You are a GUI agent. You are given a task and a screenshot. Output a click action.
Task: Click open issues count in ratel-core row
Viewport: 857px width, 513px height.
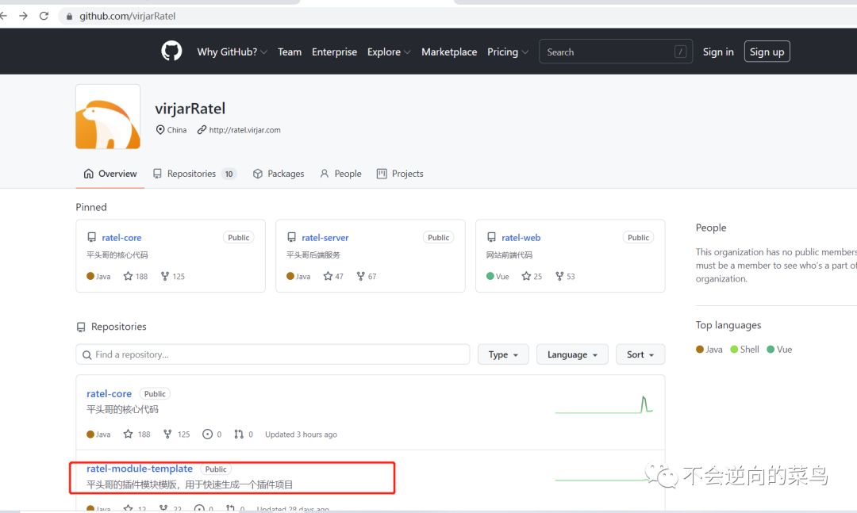(212, 435)
